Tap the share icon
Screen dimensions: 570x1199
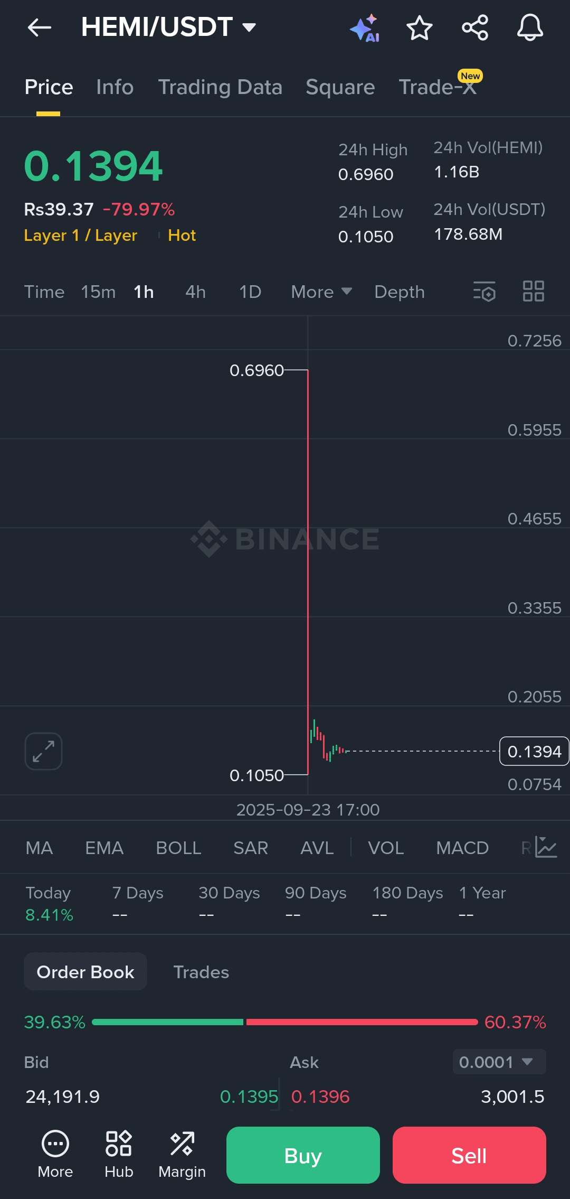tap(475, 28)
